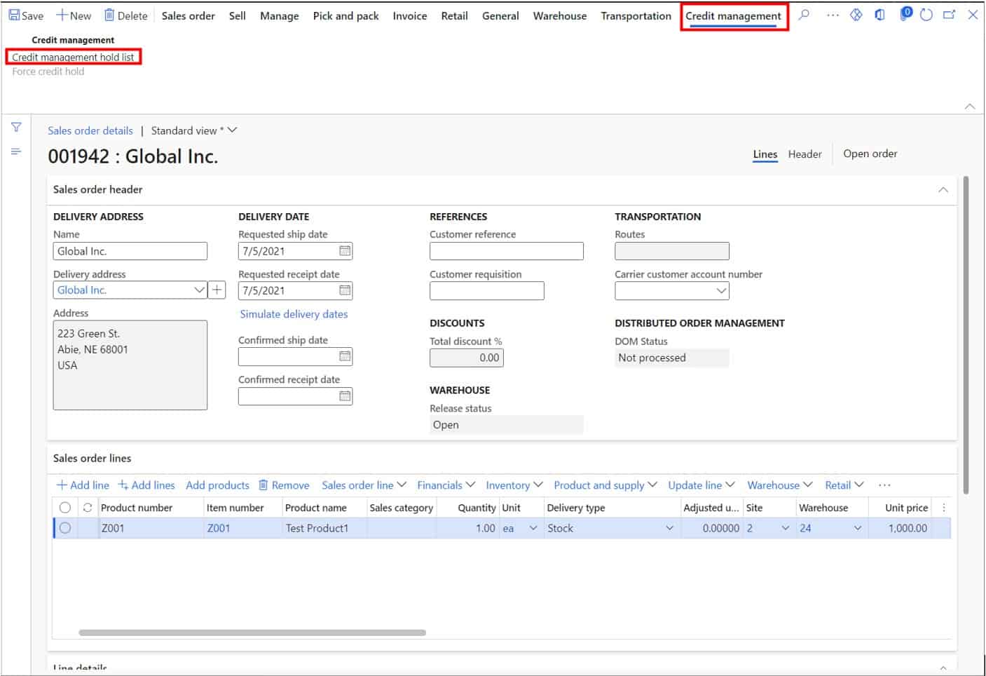986x676 pixels.
Task: Open the Credit management hold list link
Action: (73, 57)
